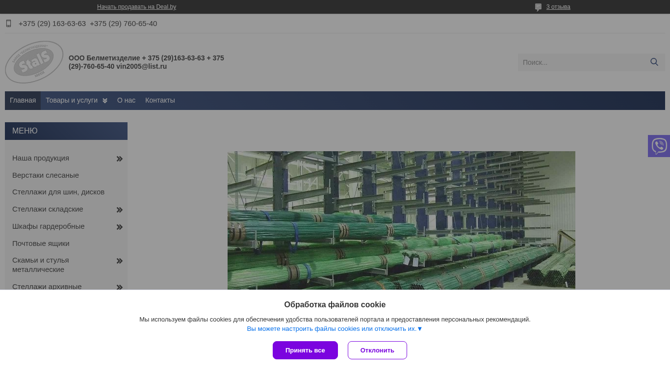The width and height of the screenshot is (670, 377).
Task: Open the Контакты page
Action: click(x=160, y=101)
